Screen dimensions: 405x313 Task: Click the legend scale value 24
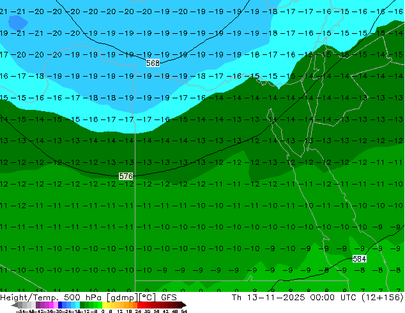click(x=138, y=311)
